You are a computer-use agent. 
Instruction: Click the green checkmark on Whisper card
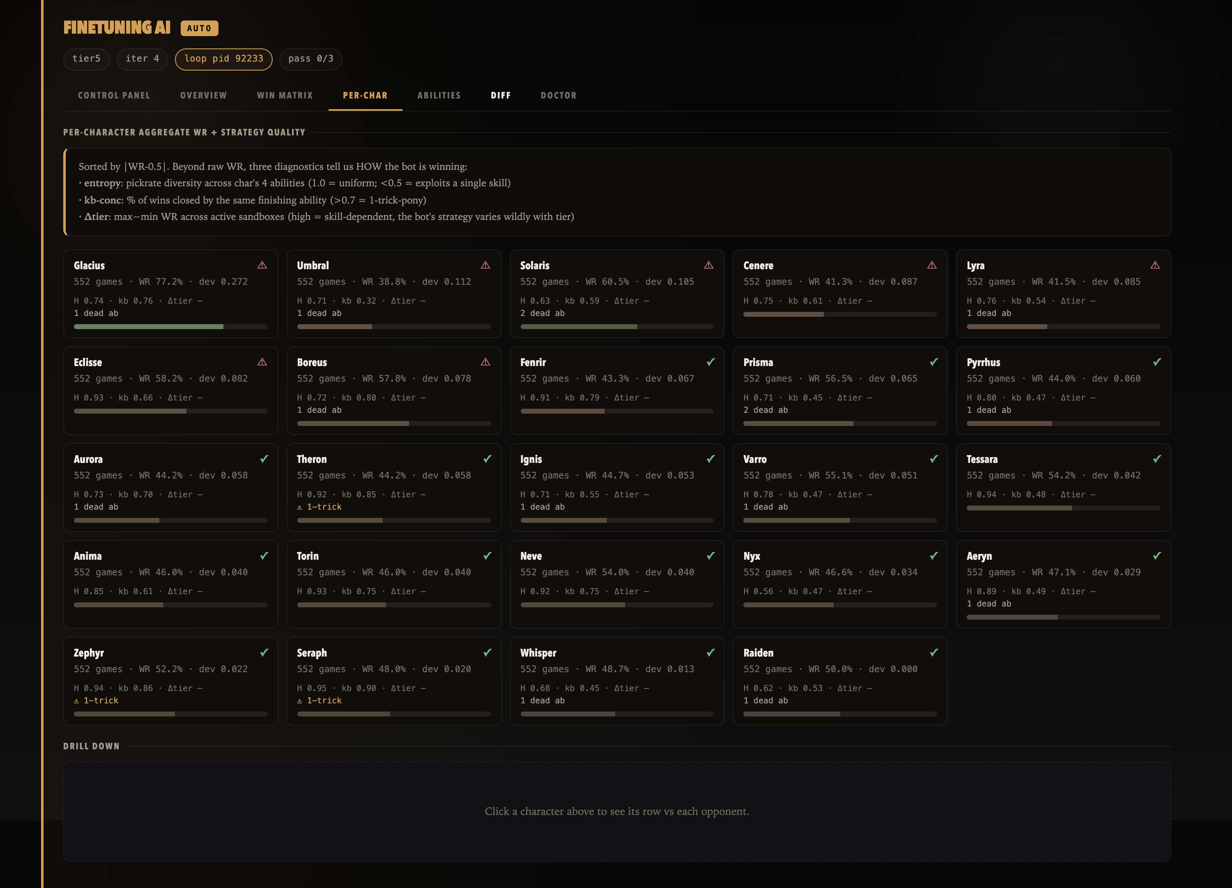pos(710,652)
